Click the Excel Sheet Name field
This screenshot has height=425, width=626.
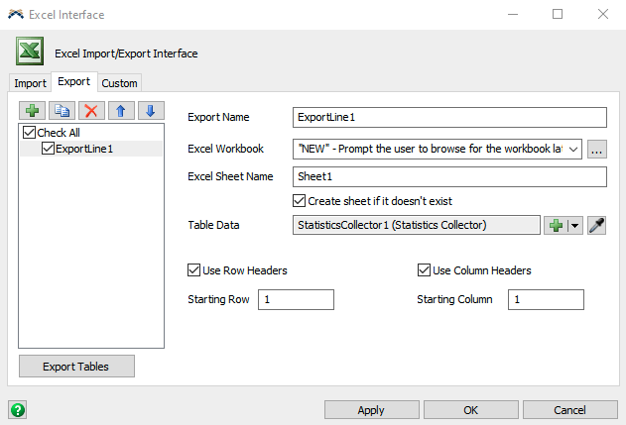(449, 177)
